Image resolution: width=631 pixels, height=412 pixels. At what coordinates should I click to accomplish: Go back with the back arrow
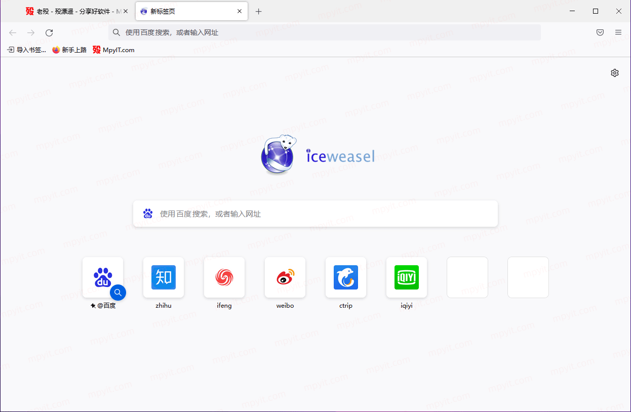[x=13, y=32]
